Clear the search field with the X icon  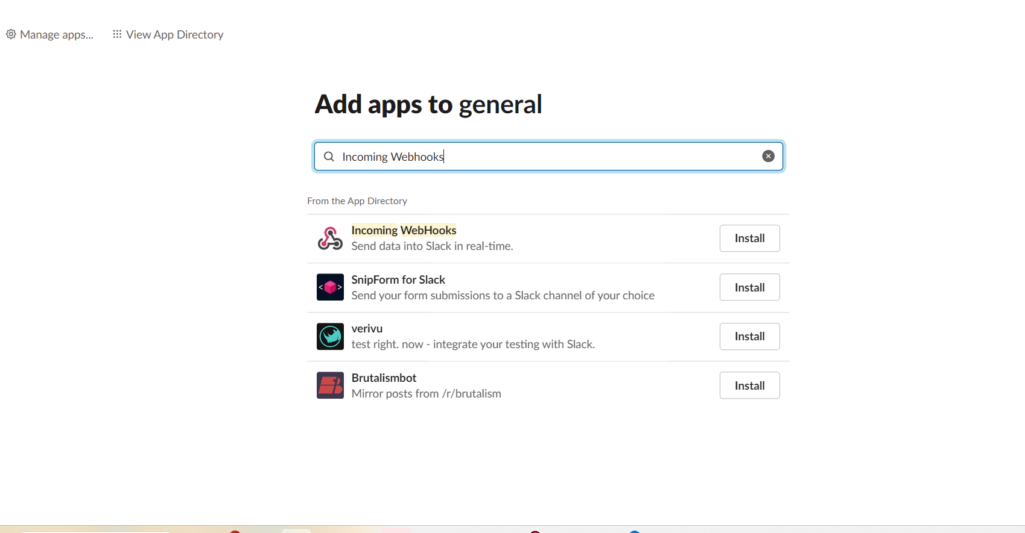click(x=768, y=157)
